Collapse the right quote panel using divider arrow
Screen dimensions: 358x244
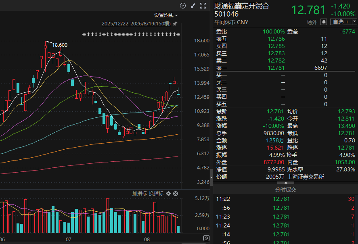tap(211, 177)
